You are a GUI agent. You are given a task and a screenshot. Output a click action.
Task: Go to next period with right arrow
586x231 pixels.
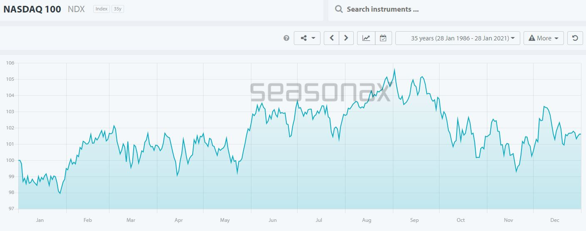click(346, 38)
